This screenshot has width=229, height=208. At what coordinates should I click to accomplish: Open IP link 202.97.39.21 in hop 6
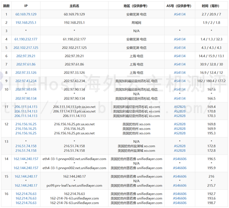pyautogui.click(x=26, y=56)
